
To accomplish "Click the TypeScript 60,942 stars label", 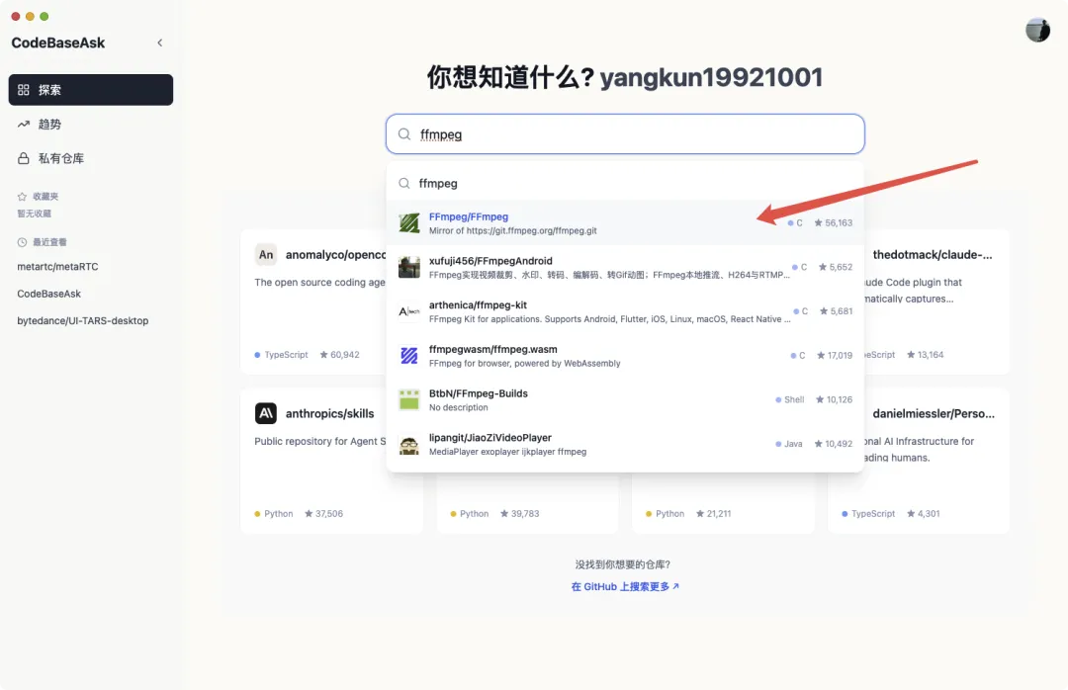I will (308, 355).
